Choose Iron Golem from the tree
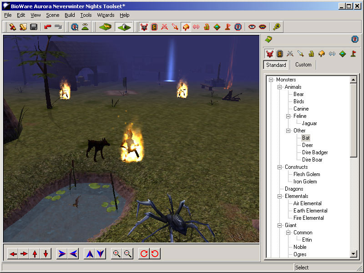 [x=305, y=182]
